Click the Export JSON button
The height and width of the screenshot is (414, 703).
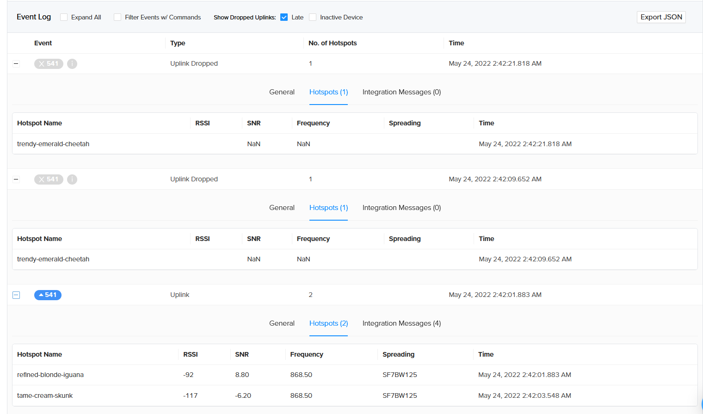point(661,17)
